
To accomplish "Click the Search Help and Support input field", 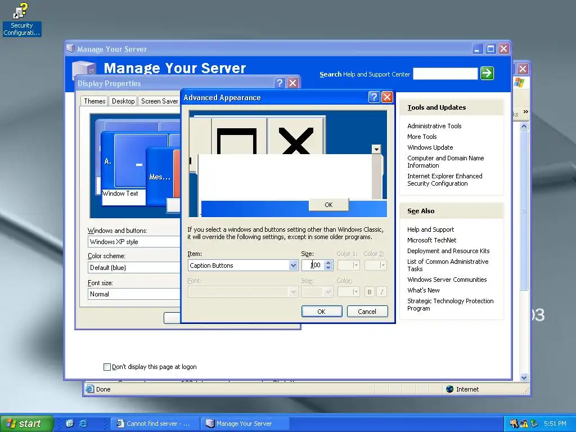I will pos(445,74).
